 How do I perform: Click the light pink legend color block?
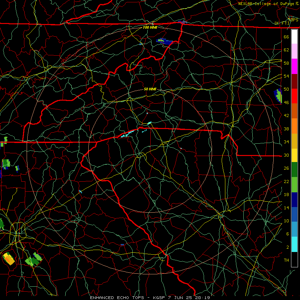(x=294, y=51)
